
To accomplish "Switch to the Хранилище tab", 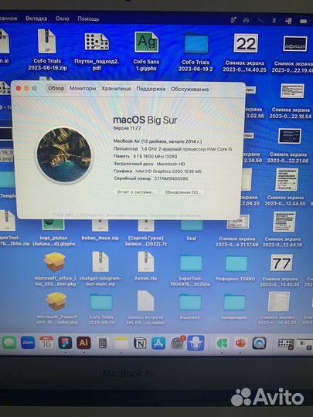I will 116,89.
